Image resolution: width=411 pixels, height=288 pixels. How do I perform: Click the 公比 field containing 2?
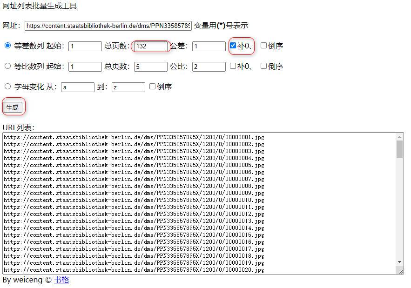click(209, 66)
